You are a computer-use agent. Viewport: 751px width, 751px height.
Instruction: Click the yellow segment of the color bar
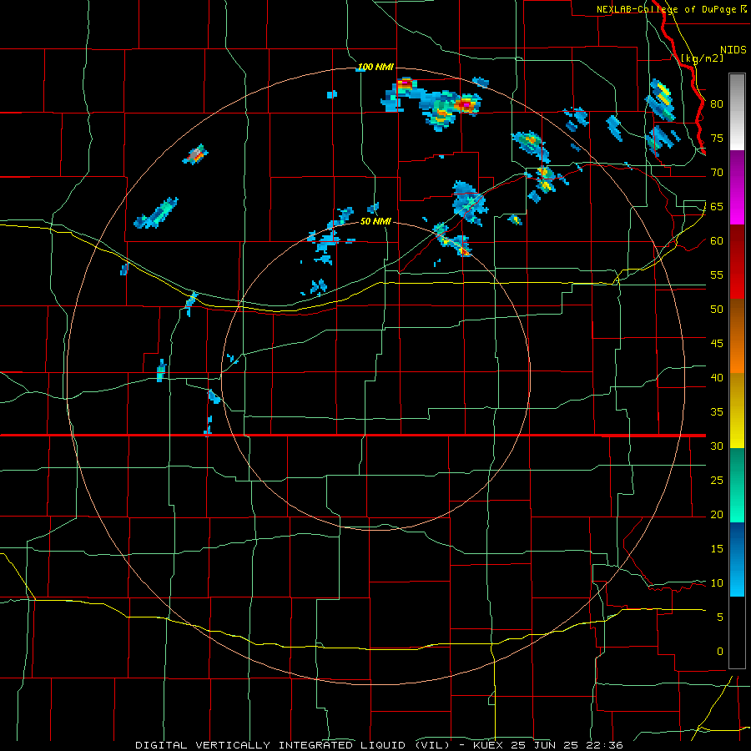(x=737, y=411)
